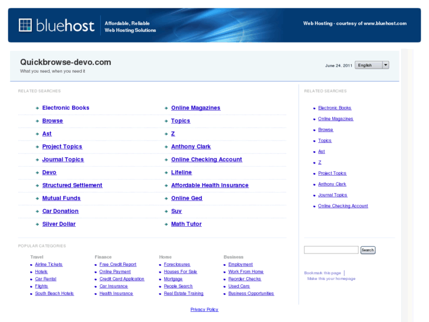Open the Airline Tickets travel link
Screen dimensions: 429x322
[x=49, y=265]
